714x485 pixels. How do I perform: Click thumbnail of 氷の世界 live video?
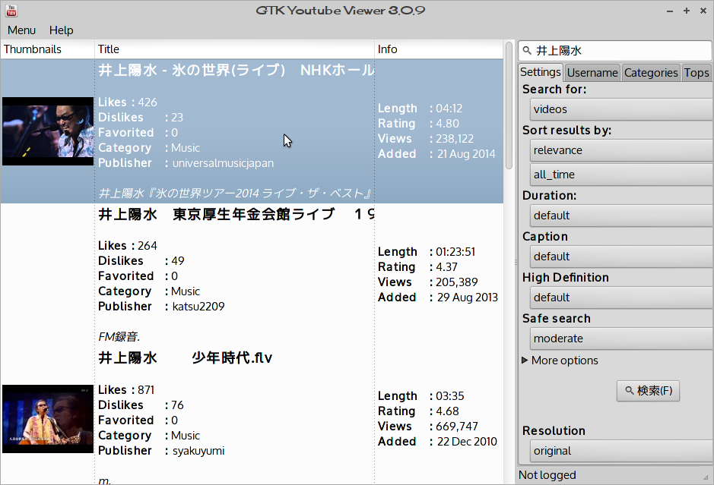[x=47, y=131]
